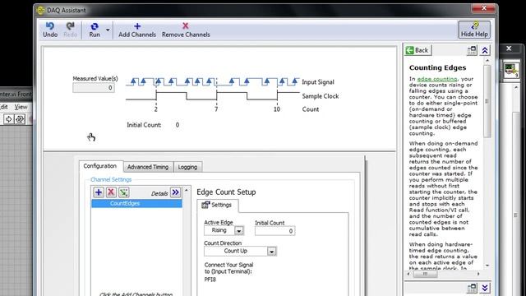Click run arrow icon in background window
The height and width of the screenshot is (296, 526).
(x=8, y=118)
